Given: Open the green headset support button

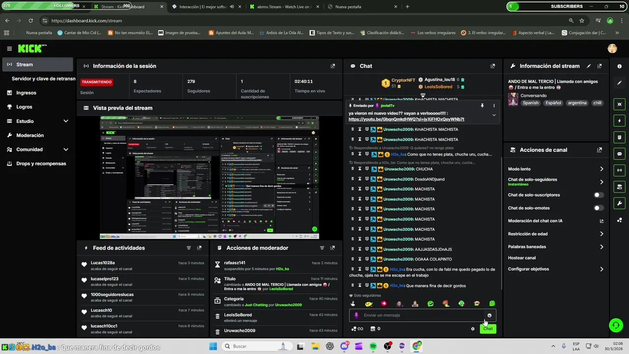Looking at the screenshot, I should click(x=615, y=325).
